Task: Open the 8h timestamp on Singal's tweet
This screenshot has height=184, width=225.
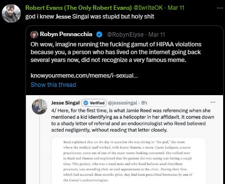Action: tap(144, 103)
